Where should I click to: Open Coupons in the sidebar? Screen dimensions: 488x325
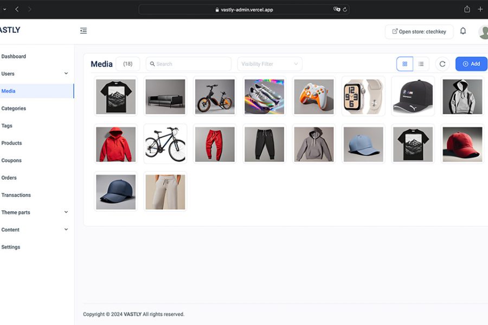pyautogui.click(x=11, y=160)
